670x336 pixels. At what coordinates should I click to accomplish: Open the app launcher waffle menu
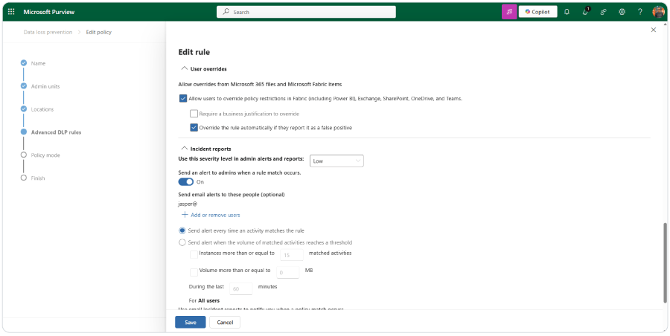pyautogui.click(x=11, y=12)
